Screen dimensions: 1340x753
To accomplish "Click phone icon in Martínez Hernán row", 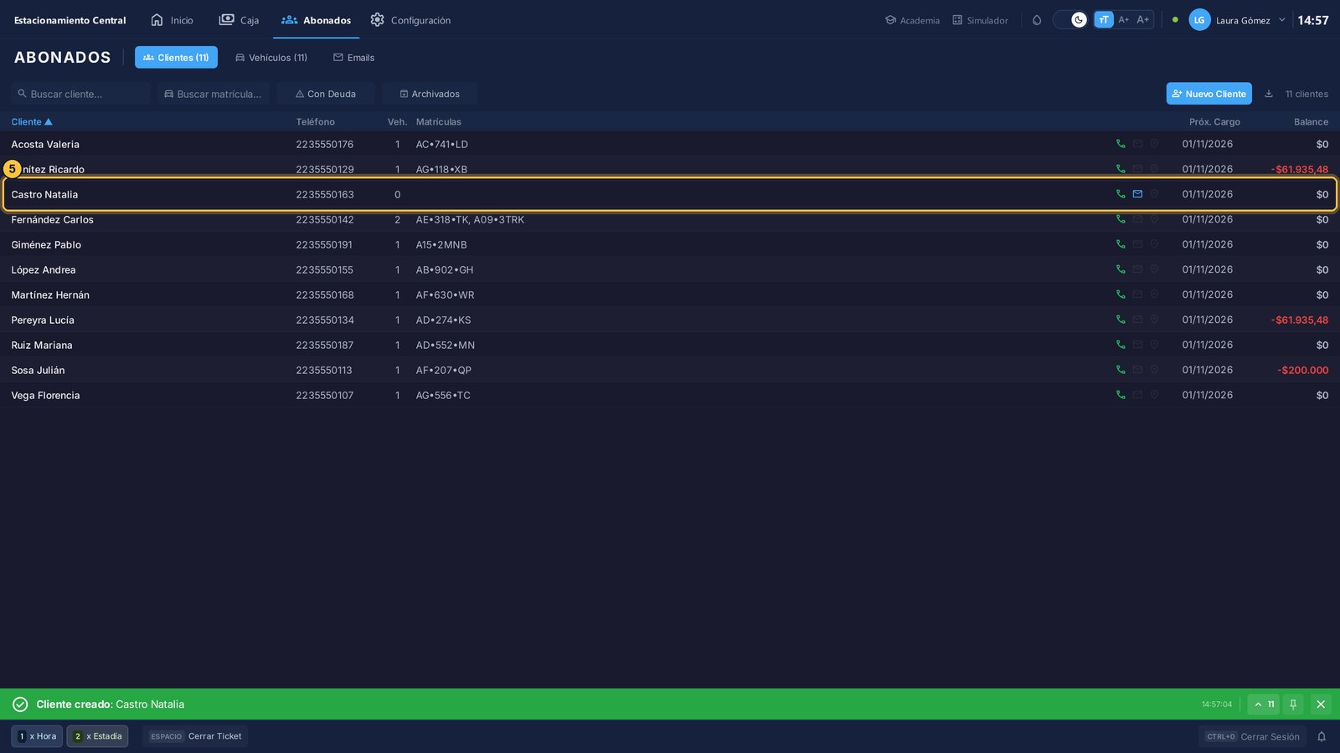I will pyautogui.click(x=1121, y=295).
